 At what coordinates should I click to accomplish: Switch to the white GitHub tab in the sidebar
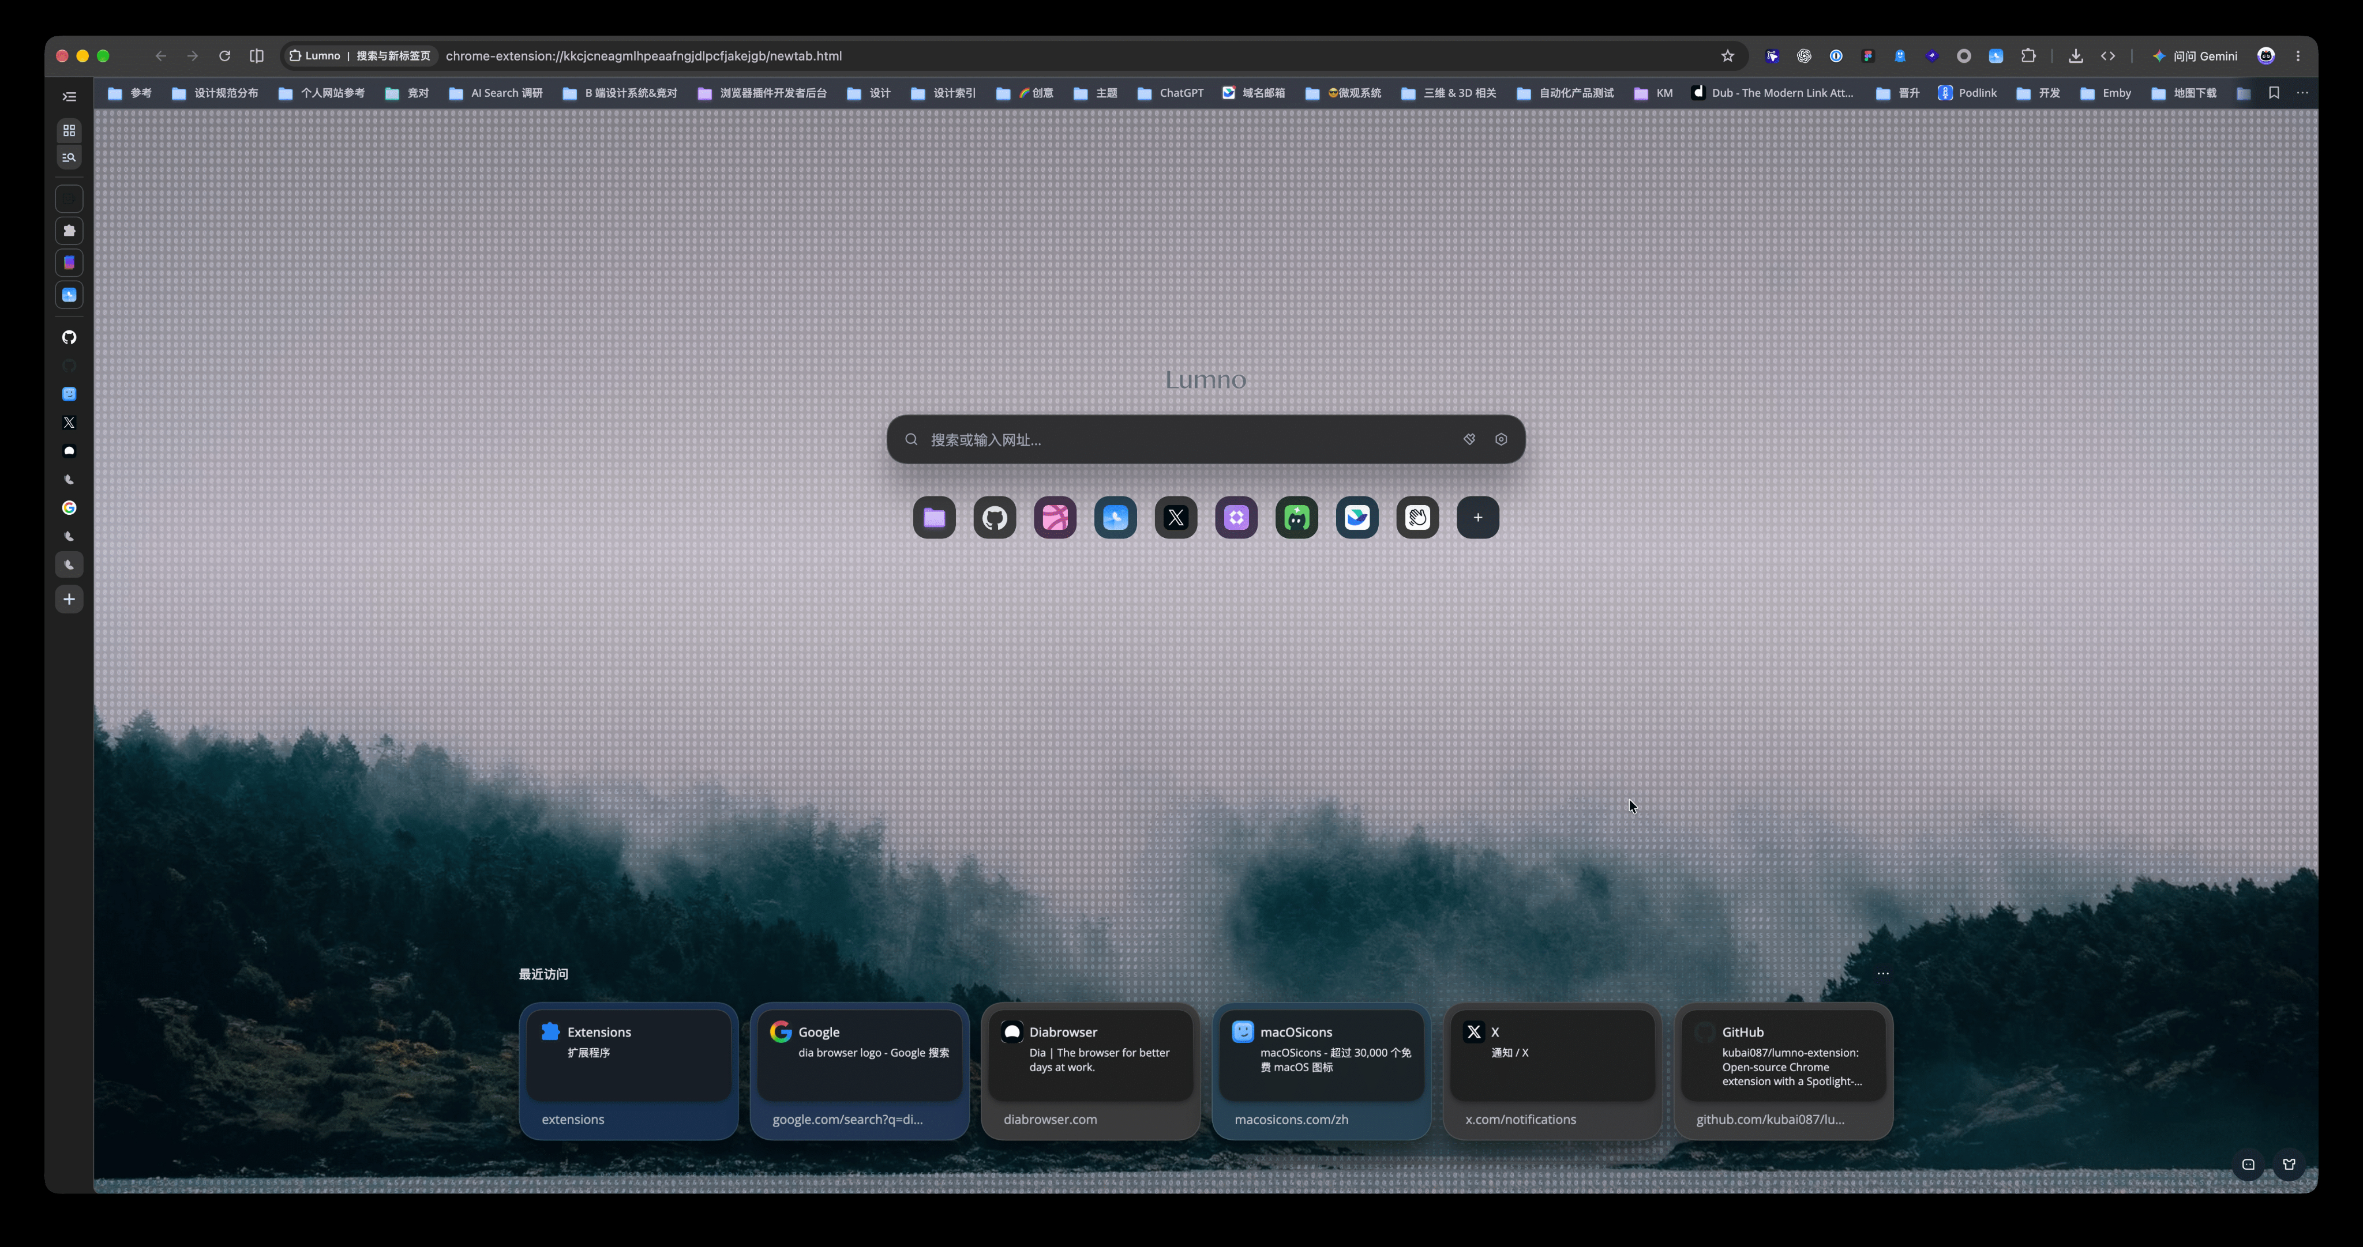coord(69,337)
